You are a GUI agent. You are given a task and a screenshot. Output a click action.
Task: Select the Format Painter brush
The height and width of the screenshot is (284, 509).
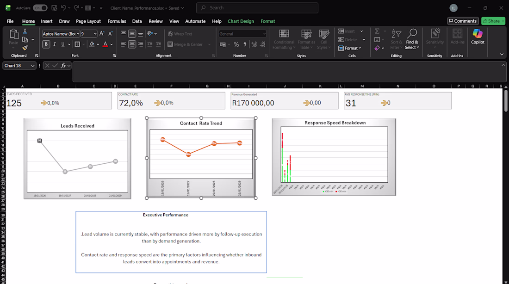25,48
